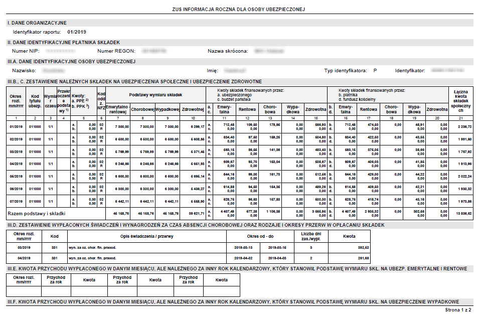Click the III.E section heading
This screenshot has width=479, height=314.
pyautogui.click(x=237, y=269)
